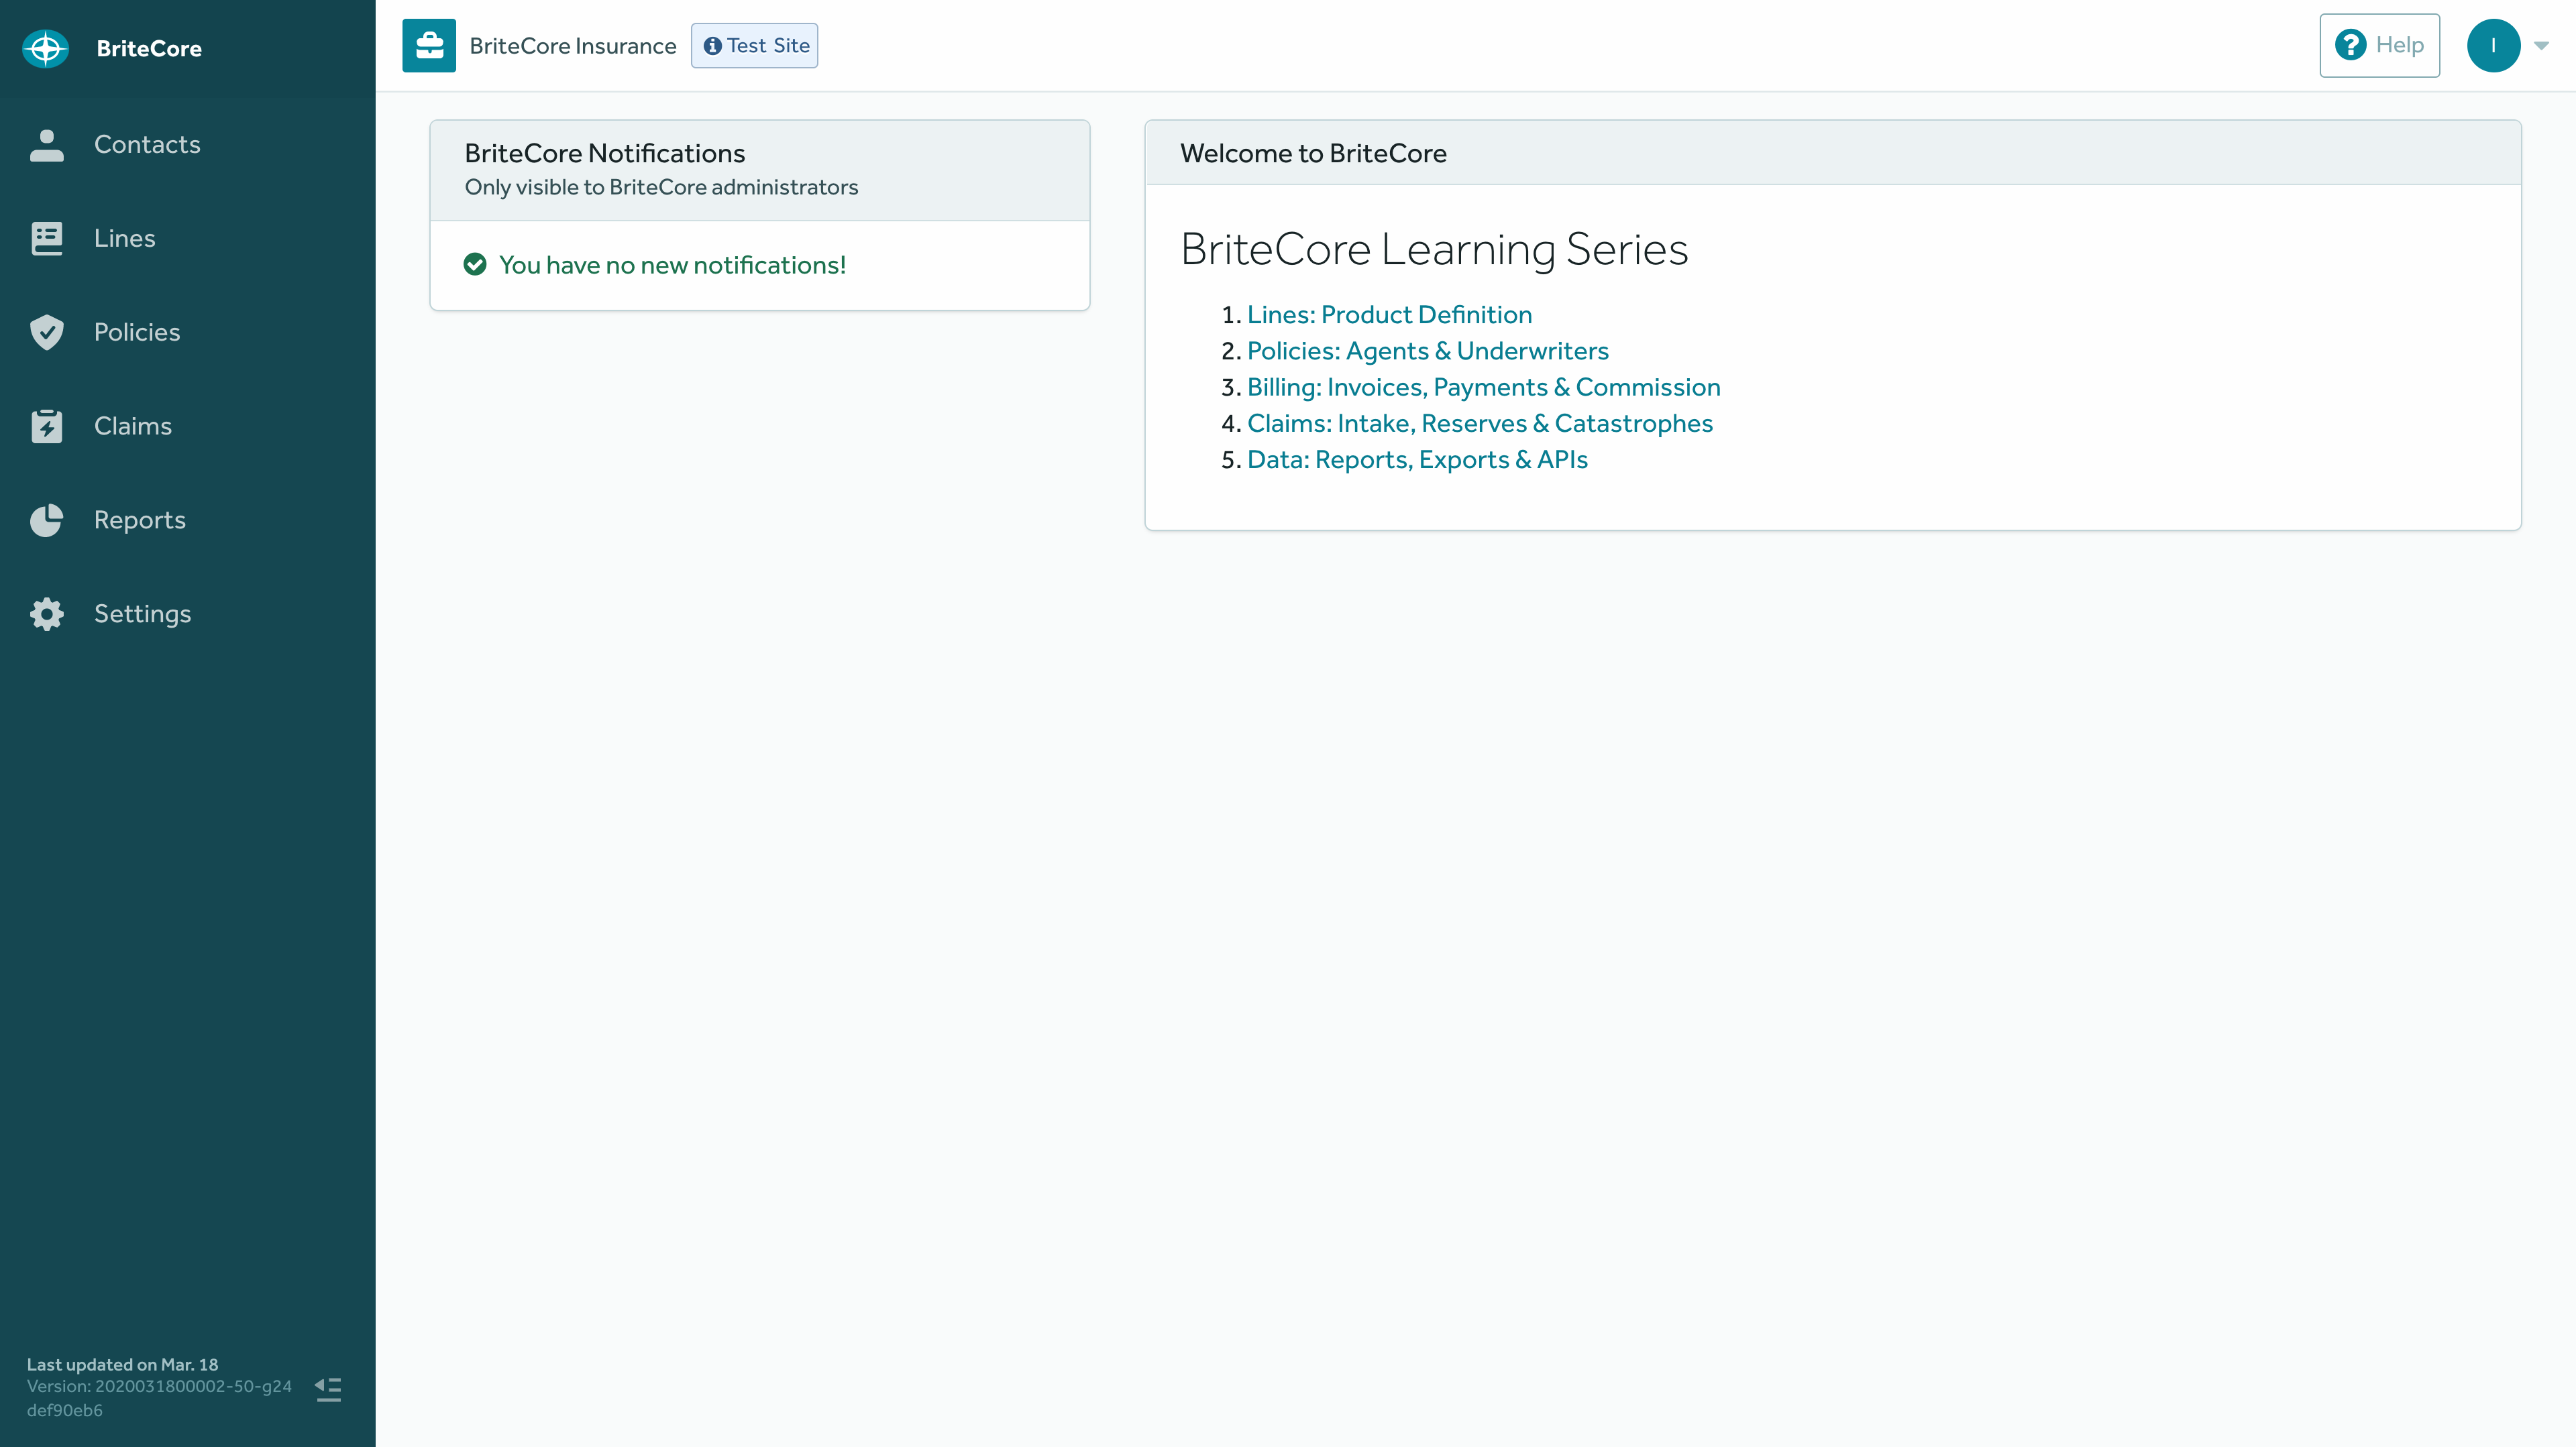Go to Policies section

[x=188, y=332]
